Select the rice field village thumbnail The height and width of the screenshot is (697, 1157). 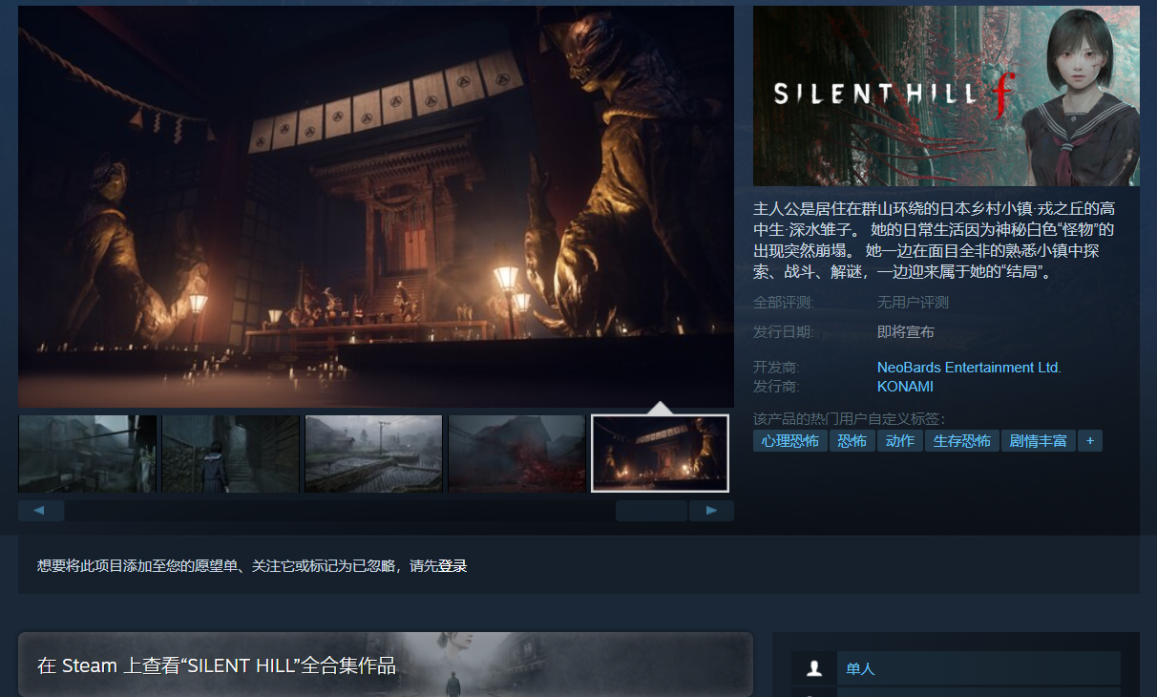coord(373,454)
